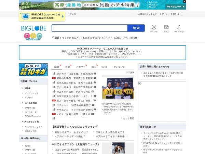
Task: Click camera icon after 東名高速 headline
Action: pyautogui.click(x=95, y=82)
